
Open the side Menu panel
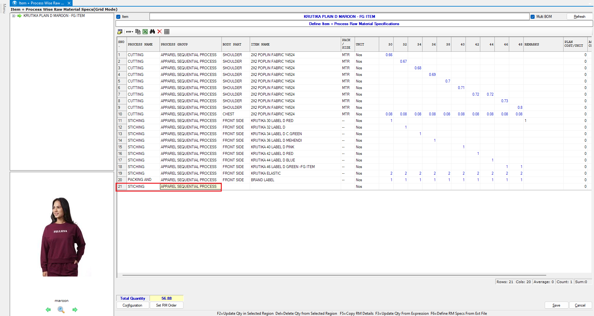[4, 8]
